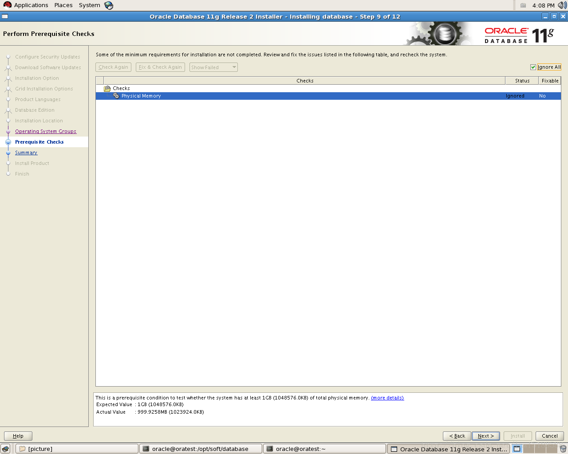The height and width of the screenshot is (454, 568).
Task: Click the Installation Location step
Action: (39, 121)
